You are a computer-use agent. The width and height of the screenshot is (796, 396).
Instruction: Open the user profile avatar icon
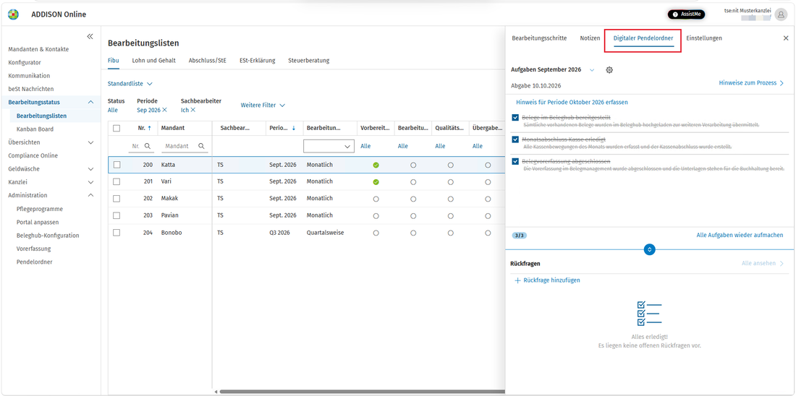780,15
